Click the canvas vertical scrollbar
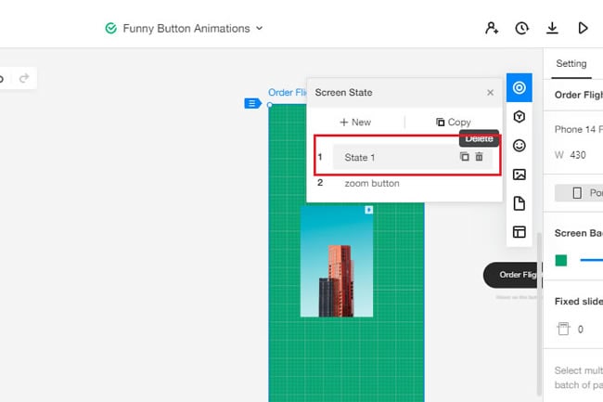This screenshot has height=402, width=603. tap(539, 314)
